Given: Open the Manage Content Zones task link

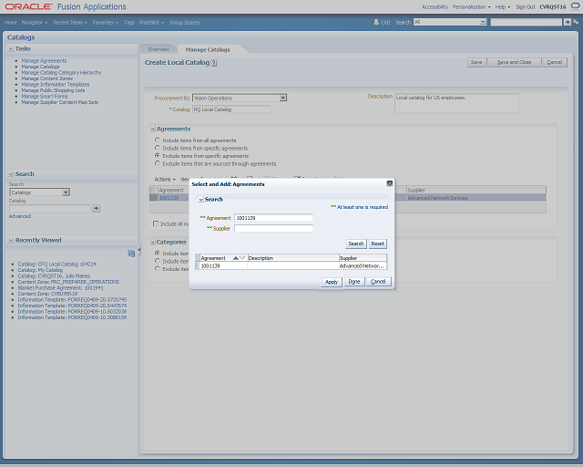Looking at the screenshot, I should coord(46,78).
